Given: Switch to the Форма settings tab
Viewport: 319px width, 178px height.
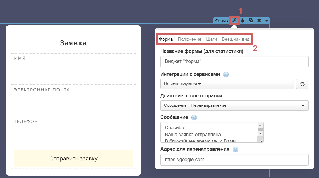Looking at the screenshot, I should (x=166, y=39).
